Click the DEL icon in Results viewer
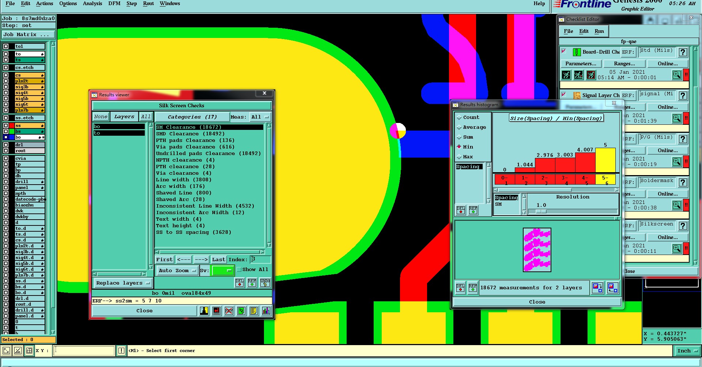This screenshot has height=367, width=702. click(239, 283)
